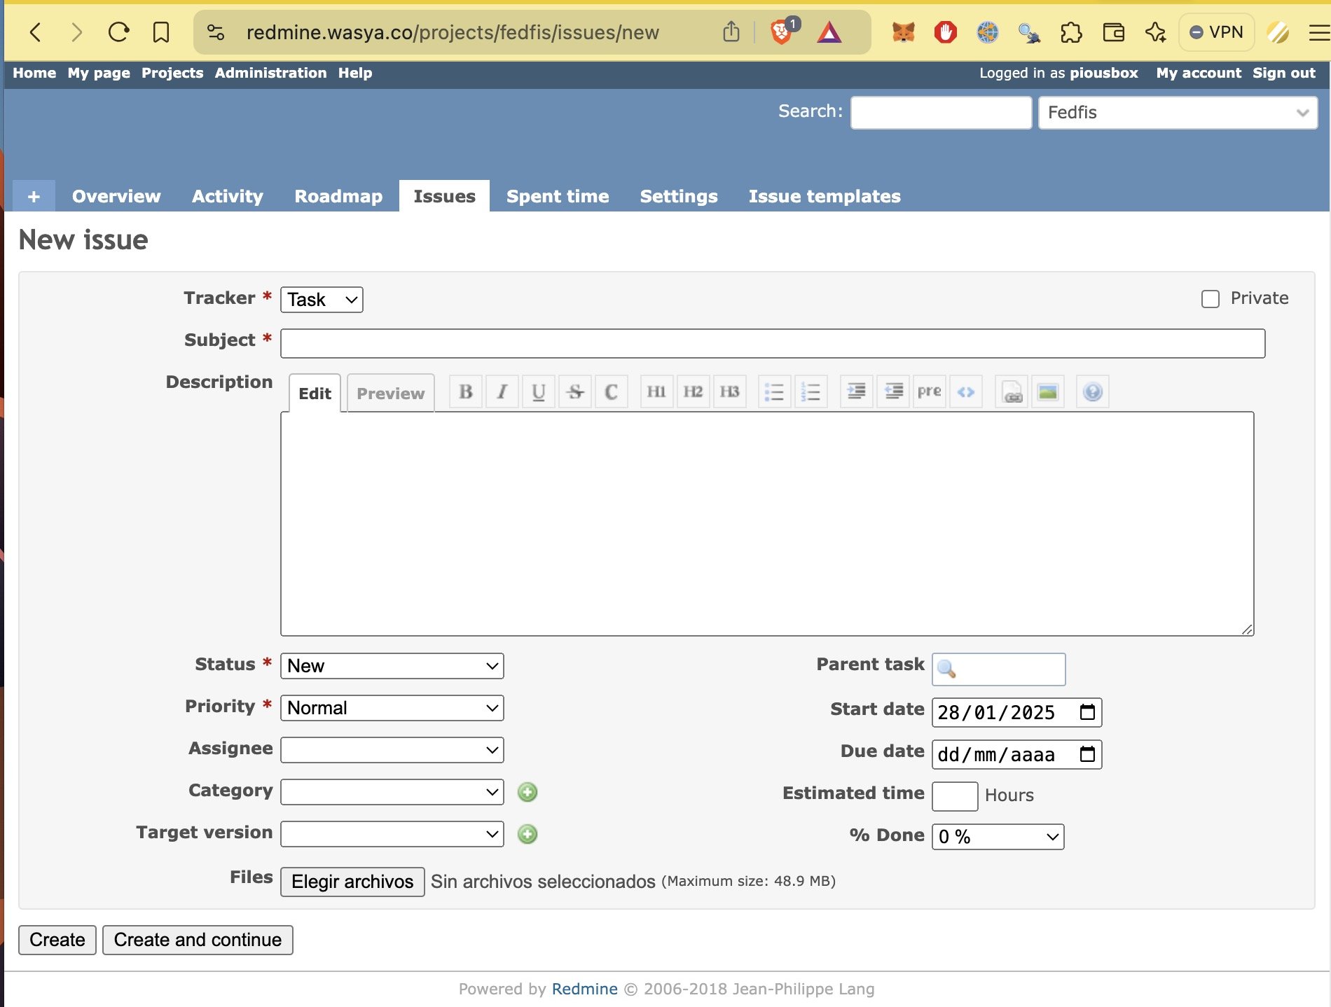
Task: Switch to the Issue templates tab
Action: click(x=825, y=196)
